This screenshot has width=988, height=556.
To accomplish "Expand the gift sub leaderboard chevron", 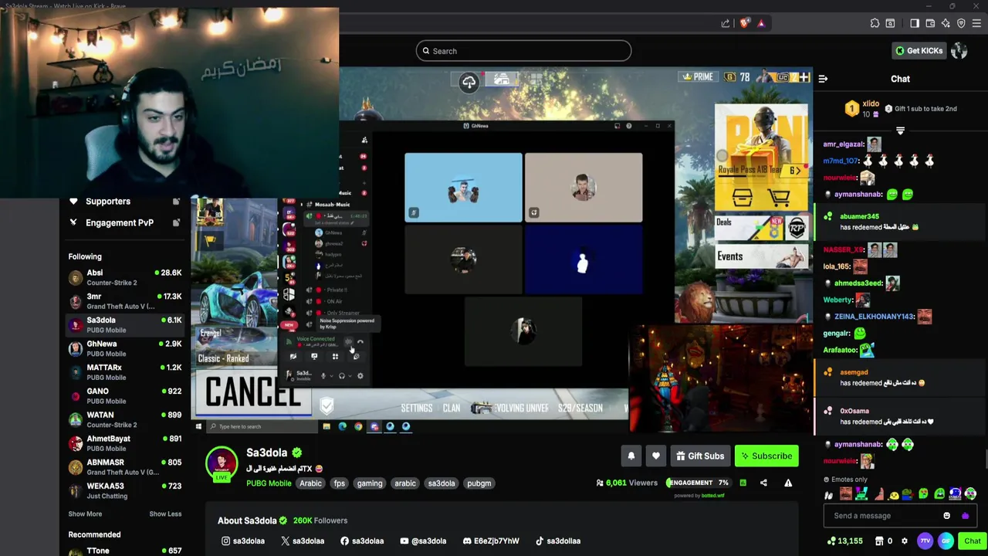I will [x=900, y=131].
